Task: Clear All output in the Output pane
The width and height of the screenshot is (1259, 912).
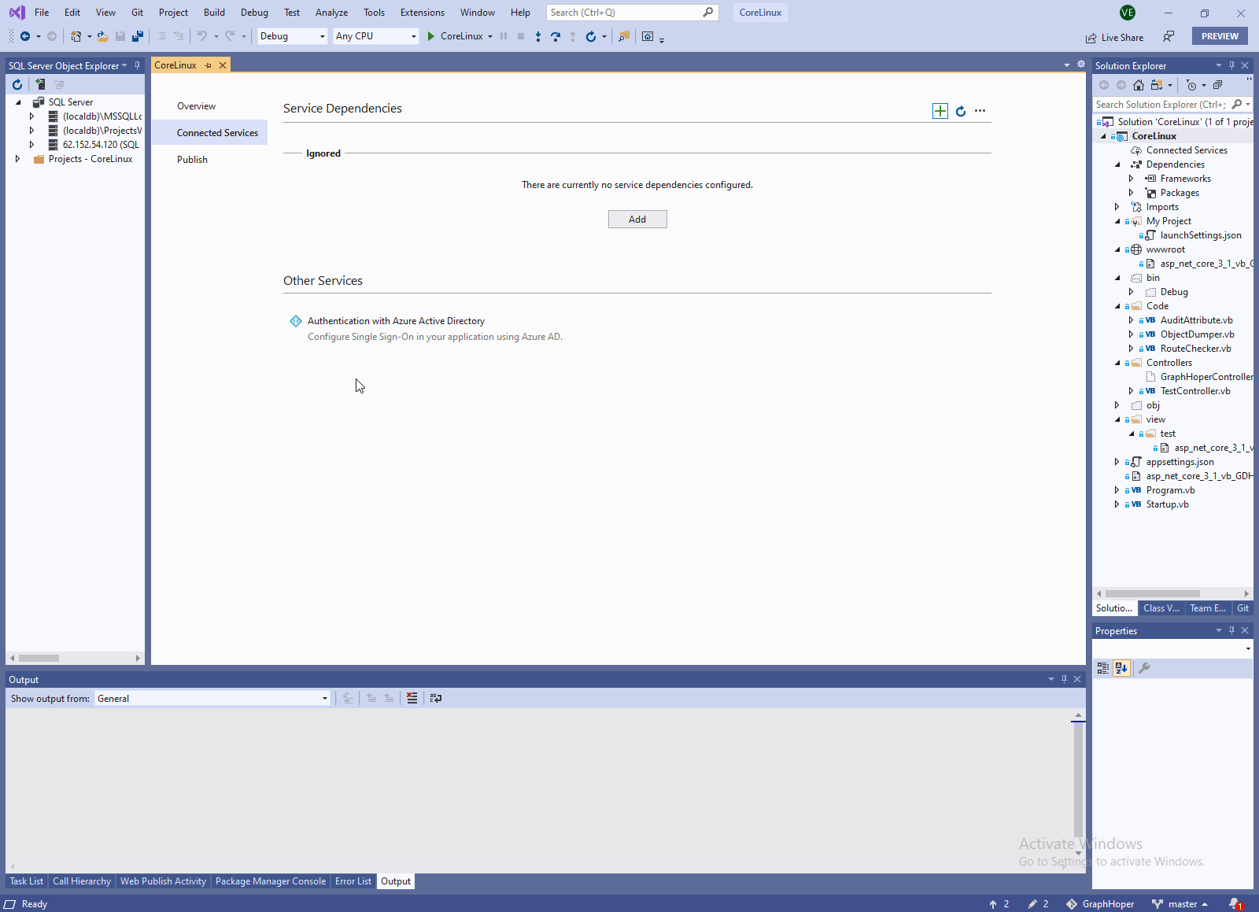Action: (x=412, y=698)
